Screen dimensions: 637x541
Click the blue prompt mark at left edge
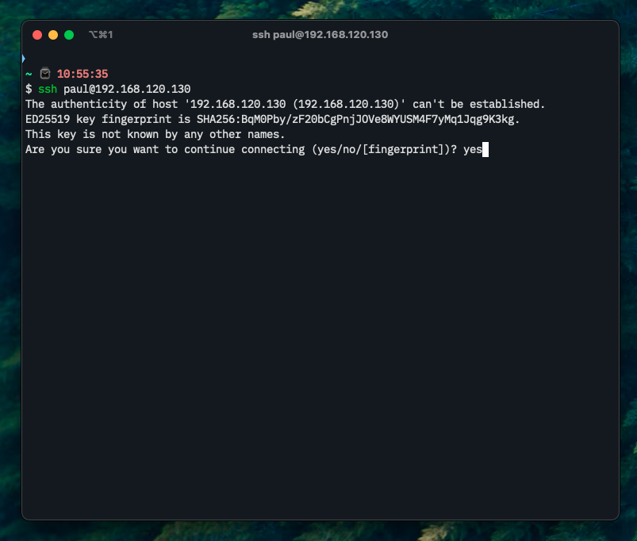tap(24, 59)
